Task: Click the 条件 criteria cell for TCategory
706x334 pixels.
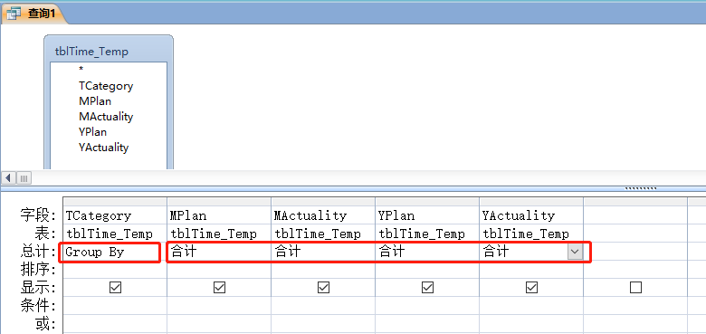Action: pos(115,305)
